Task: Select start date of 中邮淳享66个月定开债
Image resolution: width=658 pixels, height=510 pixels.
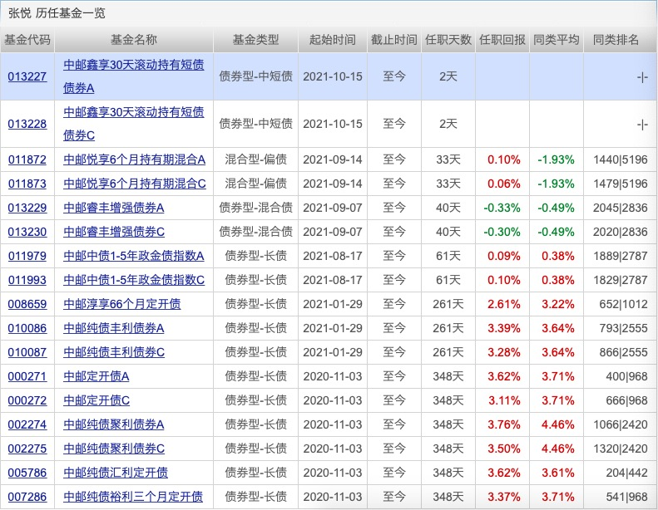Action: click(x=333, y=304)
